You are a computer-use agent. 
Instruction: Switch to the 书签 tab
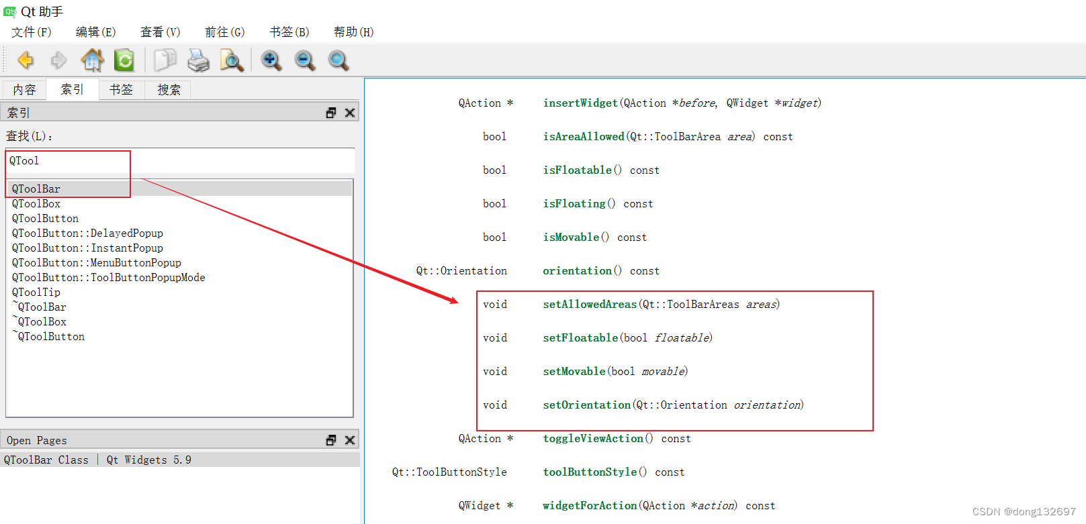pos(122,90)
